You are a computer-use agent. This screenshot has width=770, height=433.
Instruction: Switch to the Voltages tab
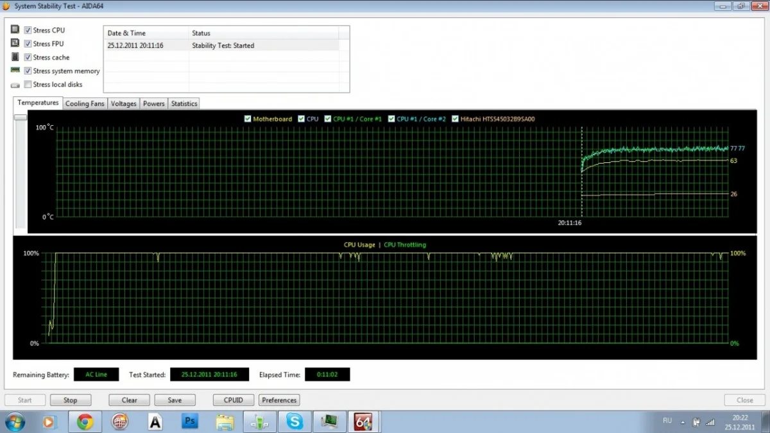pyautogui.click(x=123, y=103)
